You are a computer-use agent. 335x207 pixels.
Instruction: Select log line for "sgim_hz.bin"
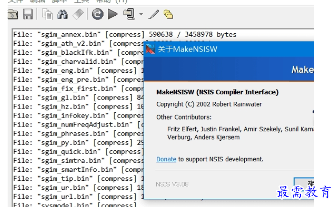click(x=78, y=107)
